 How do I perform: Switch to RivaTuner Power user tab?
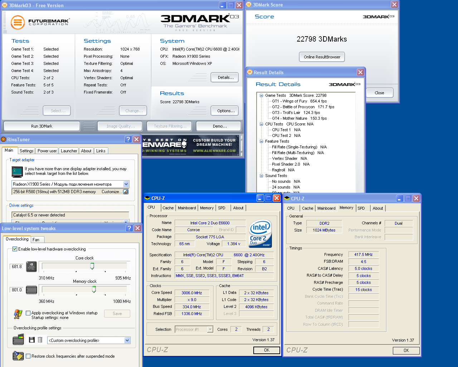pos(47,151)
